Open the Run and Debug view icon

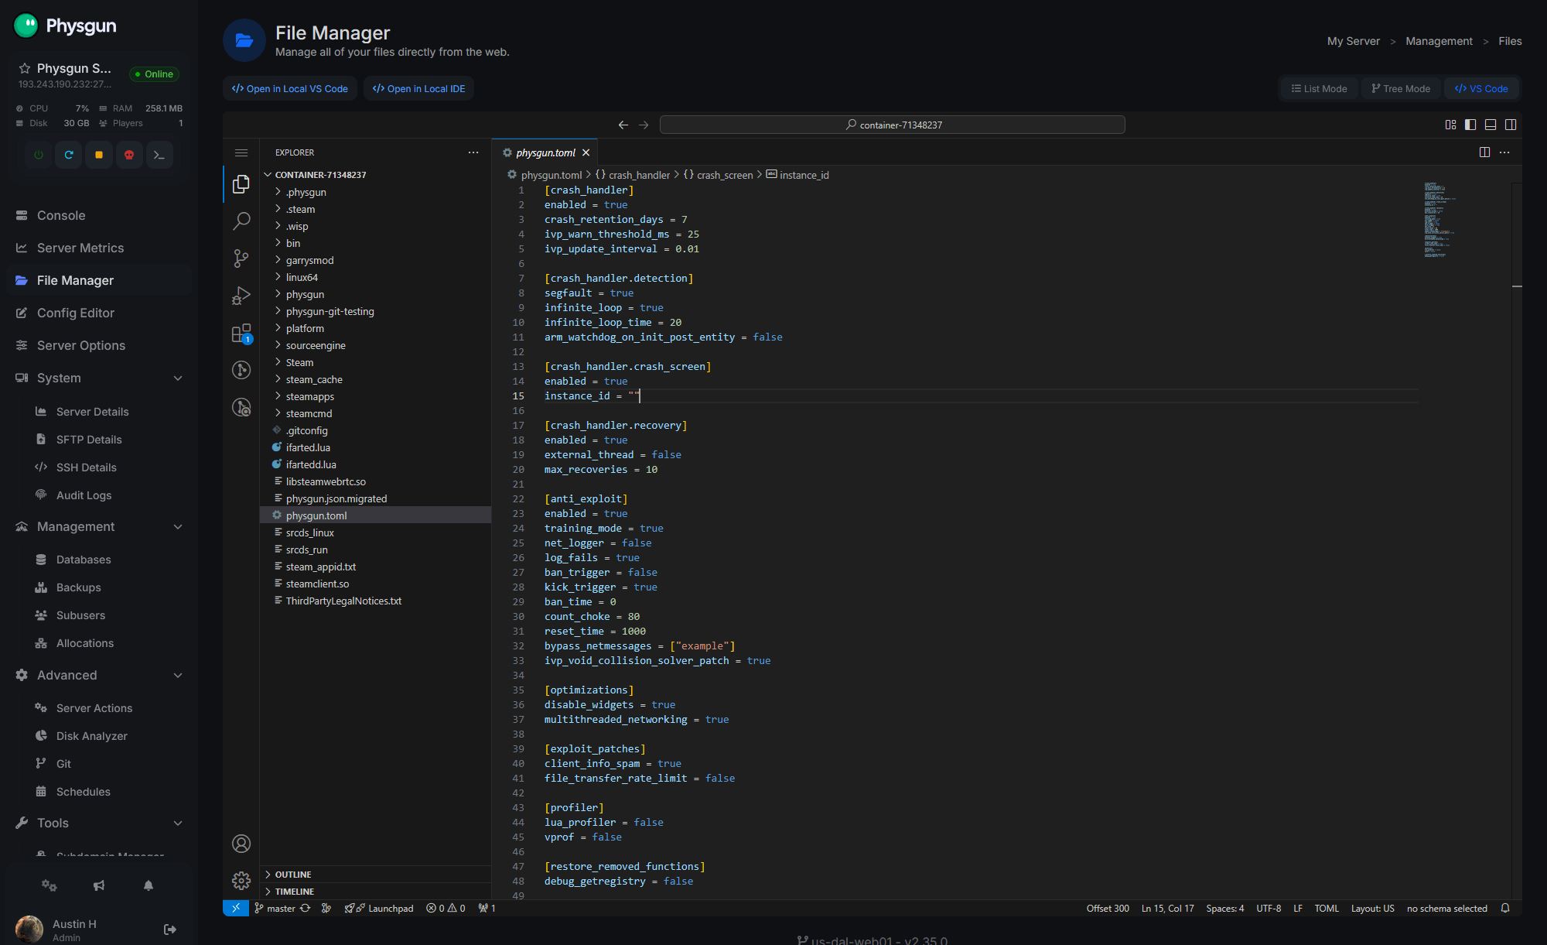coord(241,296)
